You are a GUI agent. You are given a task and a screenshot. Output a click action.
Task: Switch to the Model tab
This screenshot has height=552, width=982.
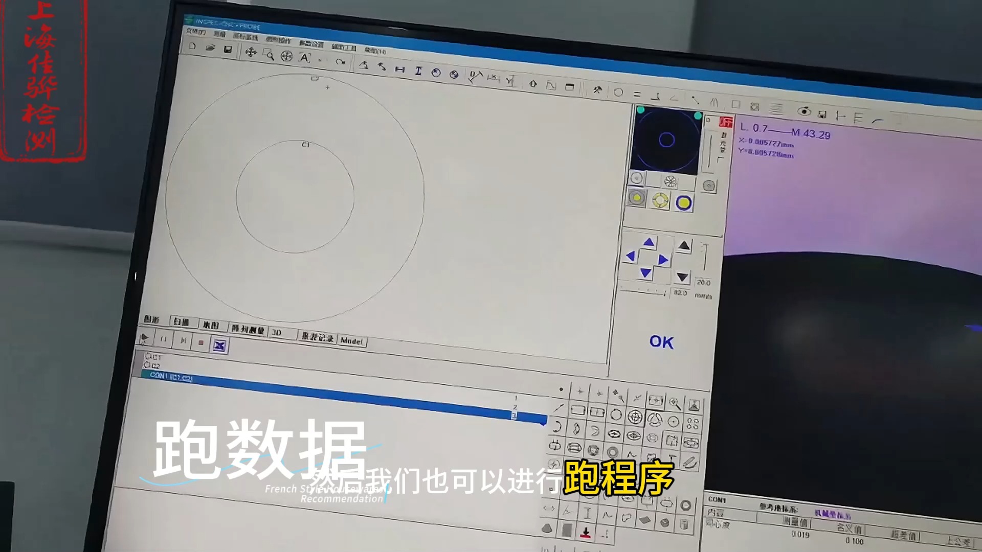coord(352,340)
